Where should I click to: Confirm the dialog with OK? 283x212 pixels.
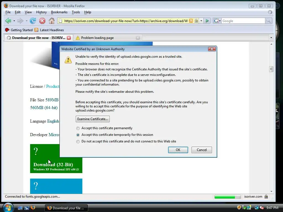pos(178,150)
